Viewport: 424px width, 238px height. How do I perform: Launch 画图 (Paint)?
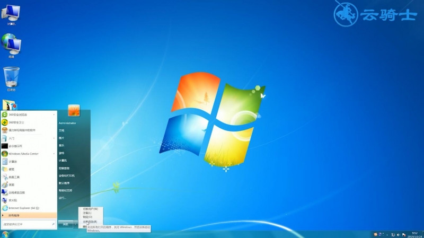click(x=29, y=184)
